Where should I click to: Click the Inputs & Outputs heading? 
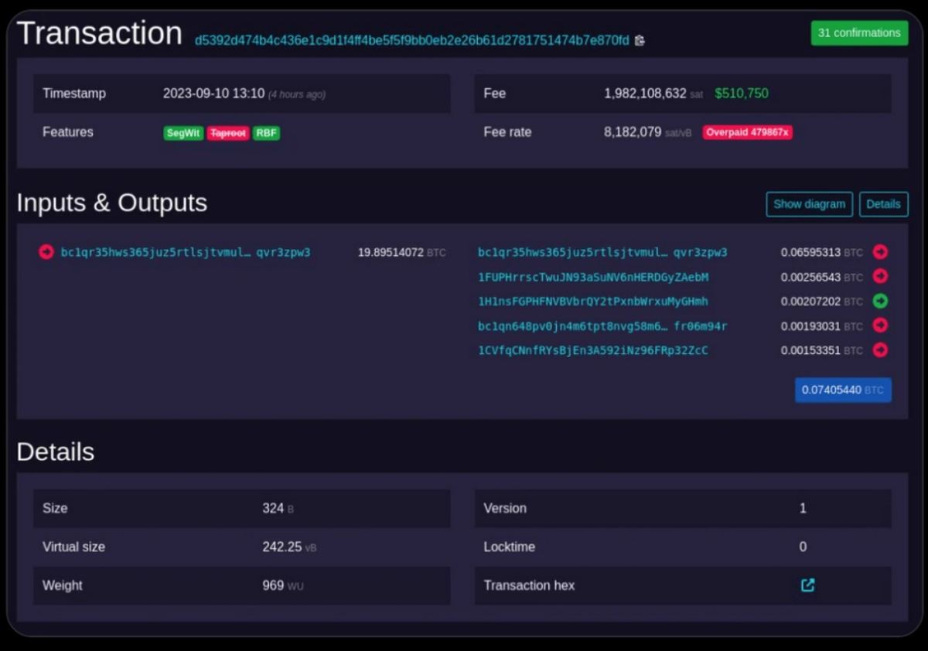112,203
